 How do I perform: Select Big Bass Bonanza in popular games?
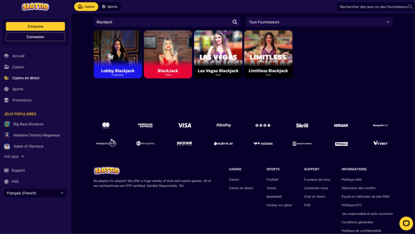point(28,124)
